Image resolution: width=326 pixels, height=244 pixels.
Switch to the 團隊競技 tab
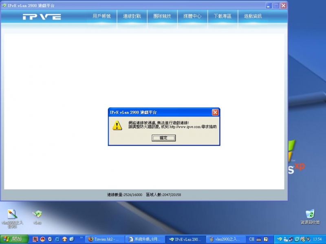click(162, 16)
